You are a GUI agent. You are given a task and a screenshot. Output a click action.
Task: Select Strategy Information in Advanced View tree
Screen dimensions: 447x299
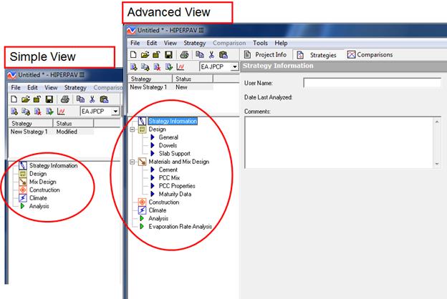[173, 121]
